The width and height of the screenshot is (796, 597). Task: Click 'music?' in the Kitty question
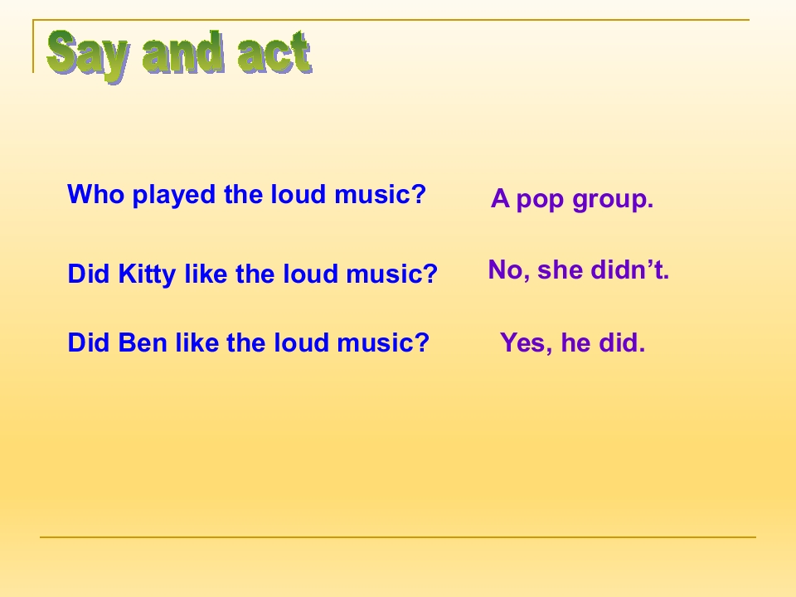click(392, 274)
